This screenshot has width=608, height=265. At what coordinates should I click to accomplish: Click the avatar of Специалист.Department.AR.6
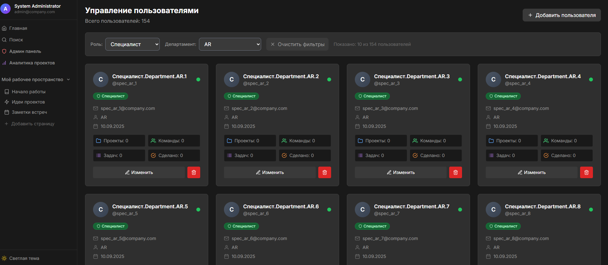[232, 210]
